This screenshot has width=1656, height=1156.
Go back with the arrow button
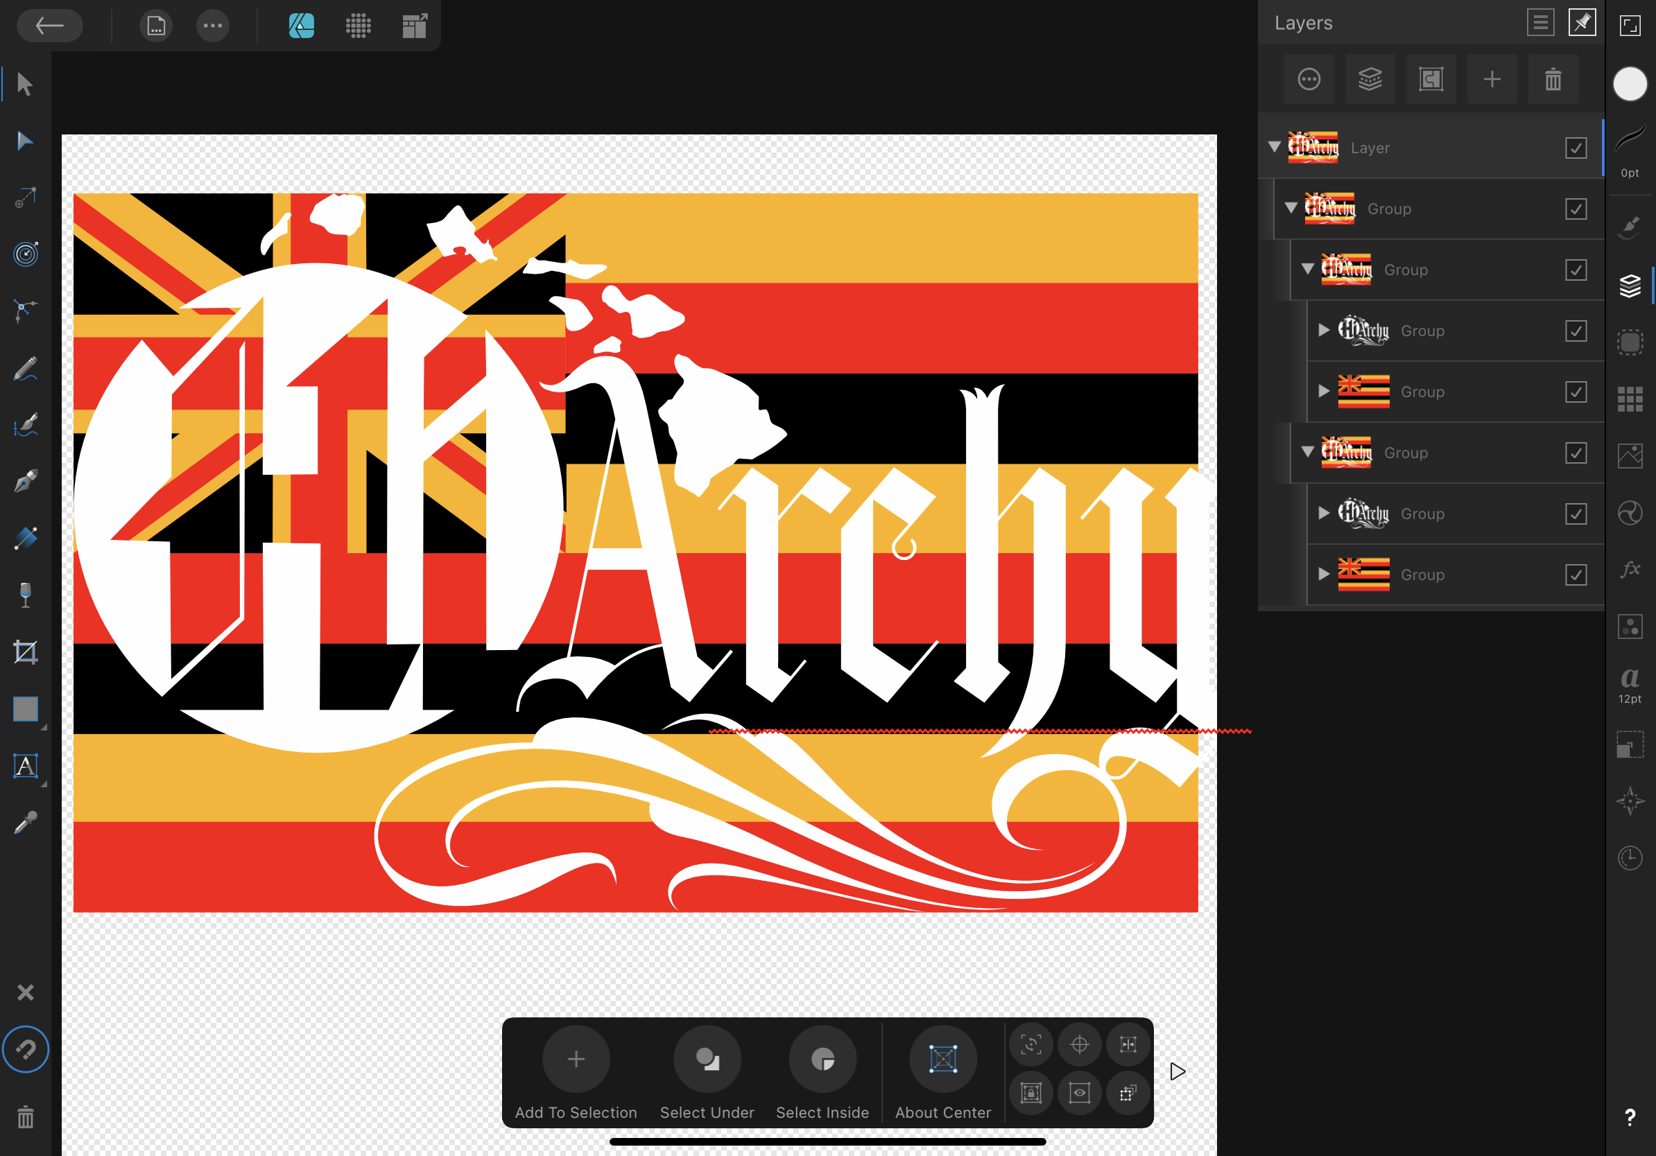click(50, 26)
